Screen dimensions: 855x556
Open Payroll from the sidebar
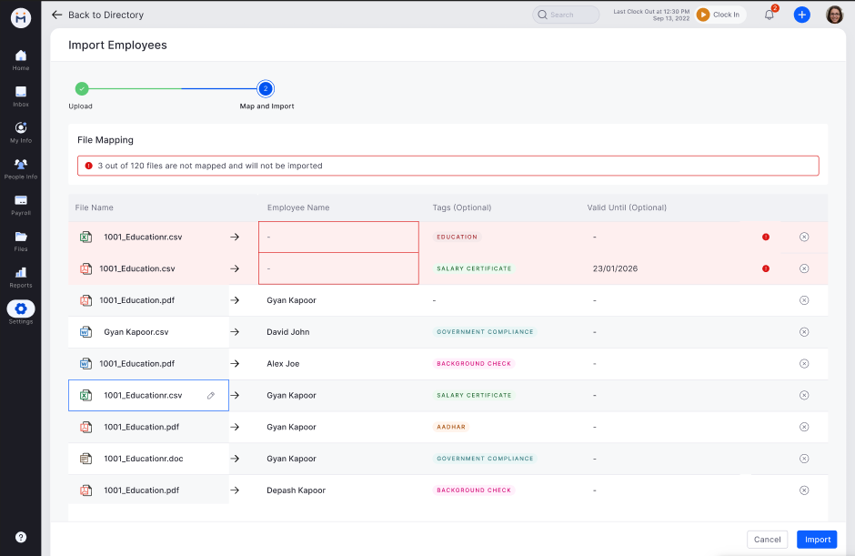click(20, 204)
